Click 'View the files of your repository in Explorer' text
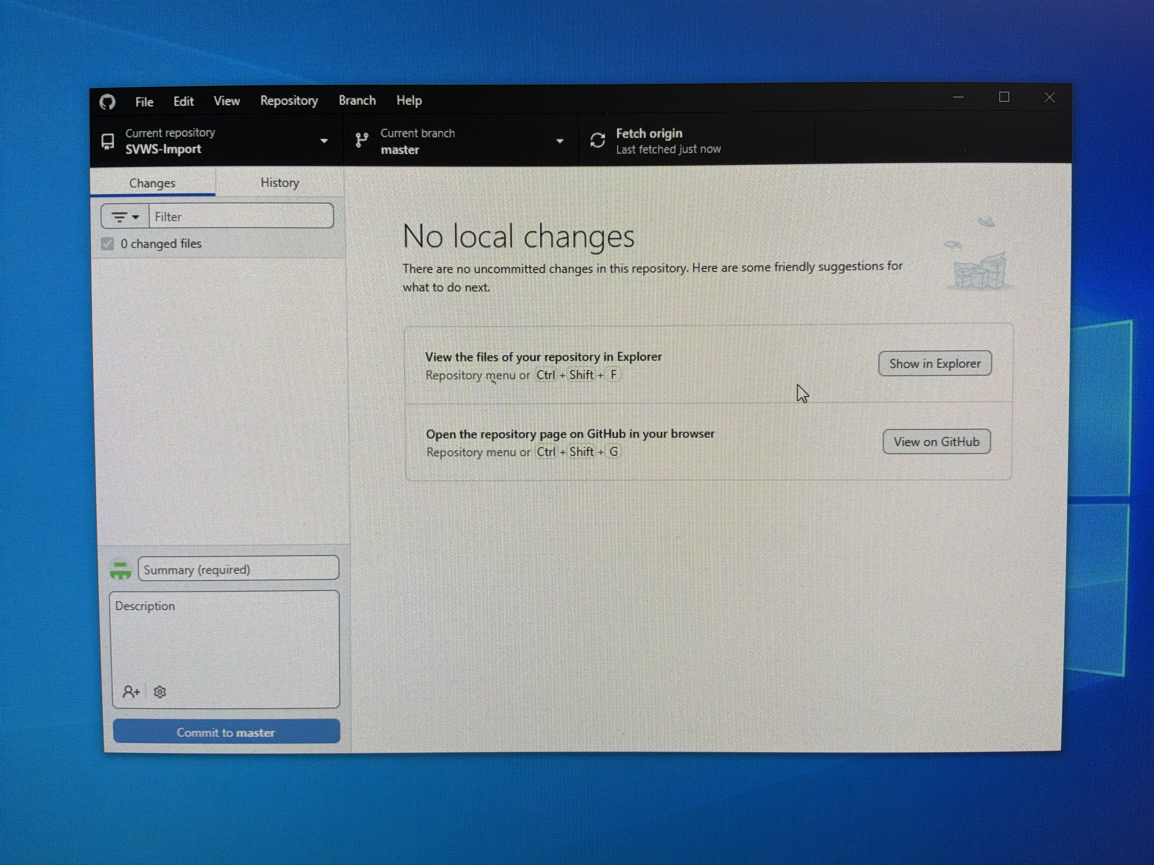 543,357
